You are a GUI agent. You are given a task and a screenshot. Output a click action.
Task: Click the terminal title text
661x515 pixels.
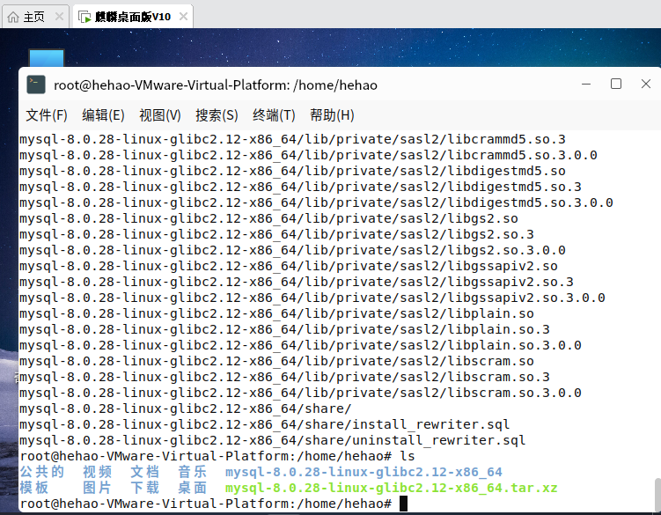pyautogui.click(x=216, y=85)
